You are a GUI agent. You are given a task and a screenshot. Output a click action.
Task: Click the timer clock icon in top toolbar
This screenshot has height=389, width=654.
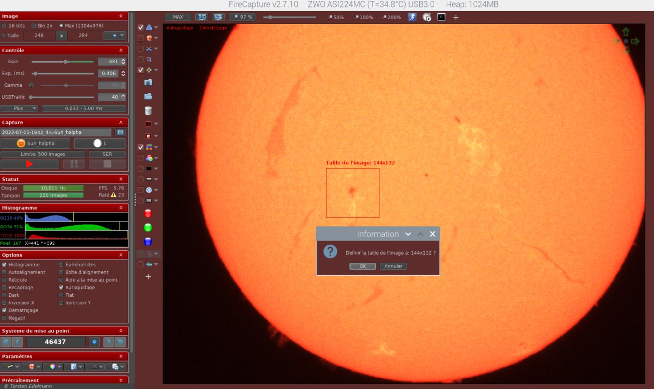(x=427, y=17)
